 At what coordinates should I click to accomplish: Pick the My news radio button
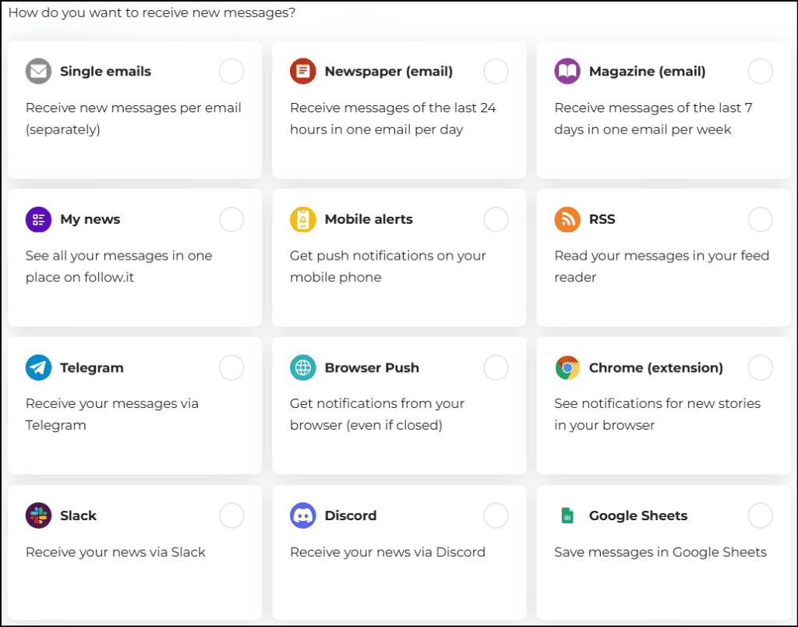click(231, 219)
